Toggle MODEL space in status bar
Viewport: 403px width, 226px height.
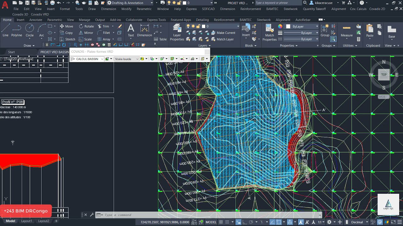[211, 222]
